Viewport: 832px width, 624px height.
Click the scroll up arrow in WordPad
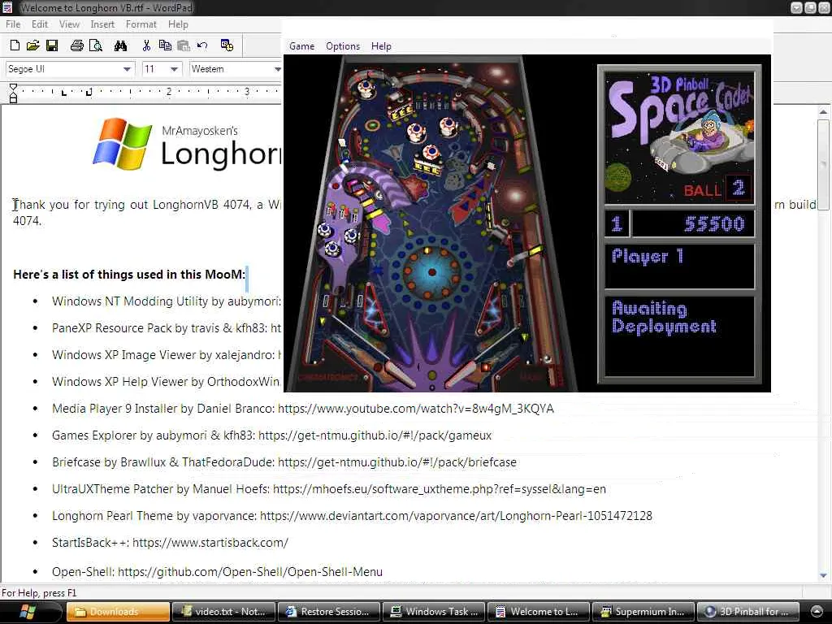(823, 112)
